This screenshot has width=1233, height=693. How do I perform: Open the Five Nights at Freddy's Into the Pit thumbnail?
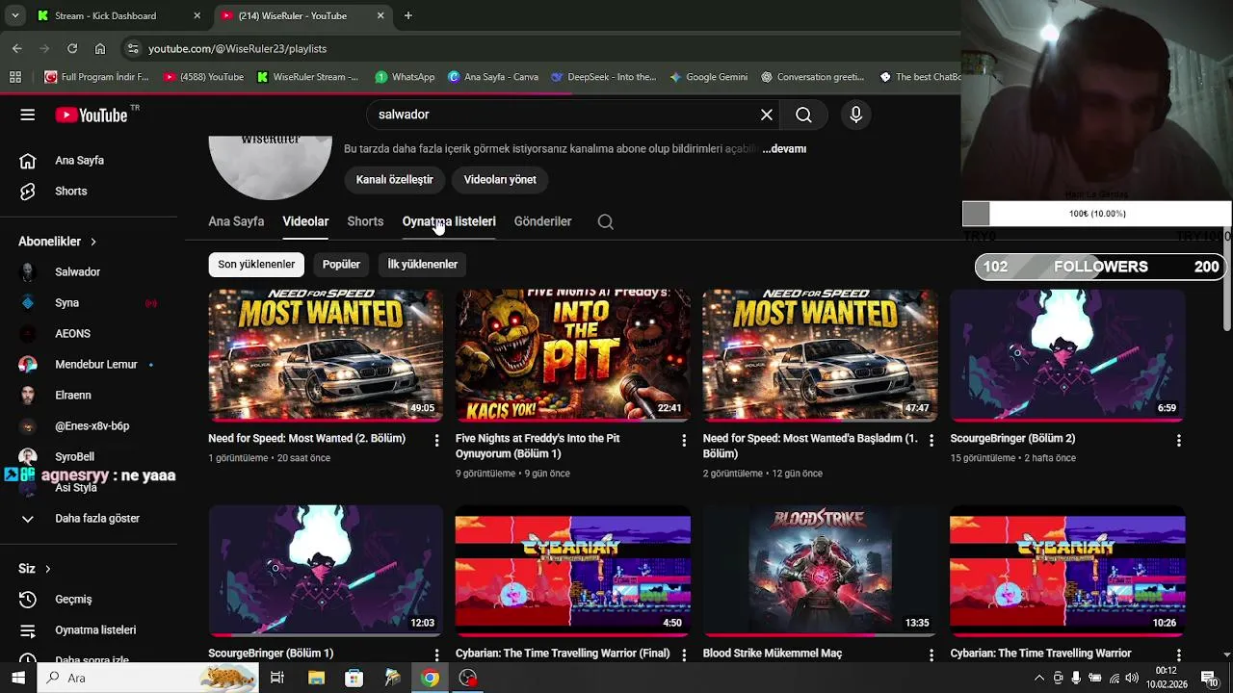tap(573, 355)
